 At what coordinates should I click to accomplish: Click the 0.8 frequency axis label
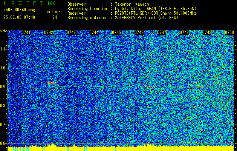(x=3, y=106)
